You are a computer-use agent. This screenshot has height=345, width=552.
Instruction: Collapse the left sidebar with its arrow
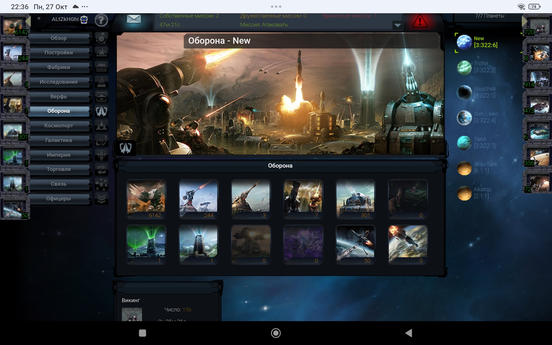coord(28,21)
